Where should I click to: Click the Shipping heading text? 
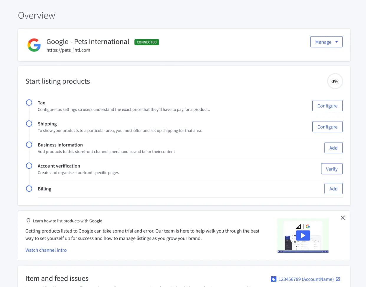[47, 124]
